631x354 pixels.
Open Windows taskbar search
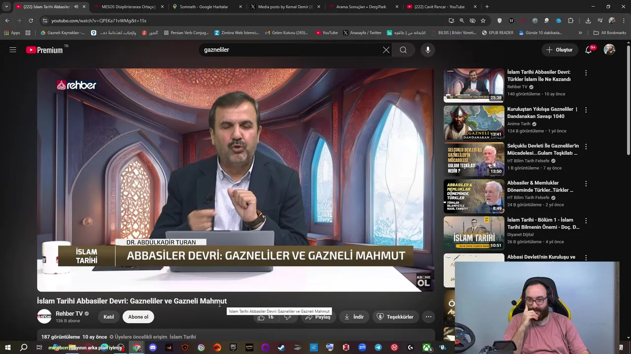24,348
